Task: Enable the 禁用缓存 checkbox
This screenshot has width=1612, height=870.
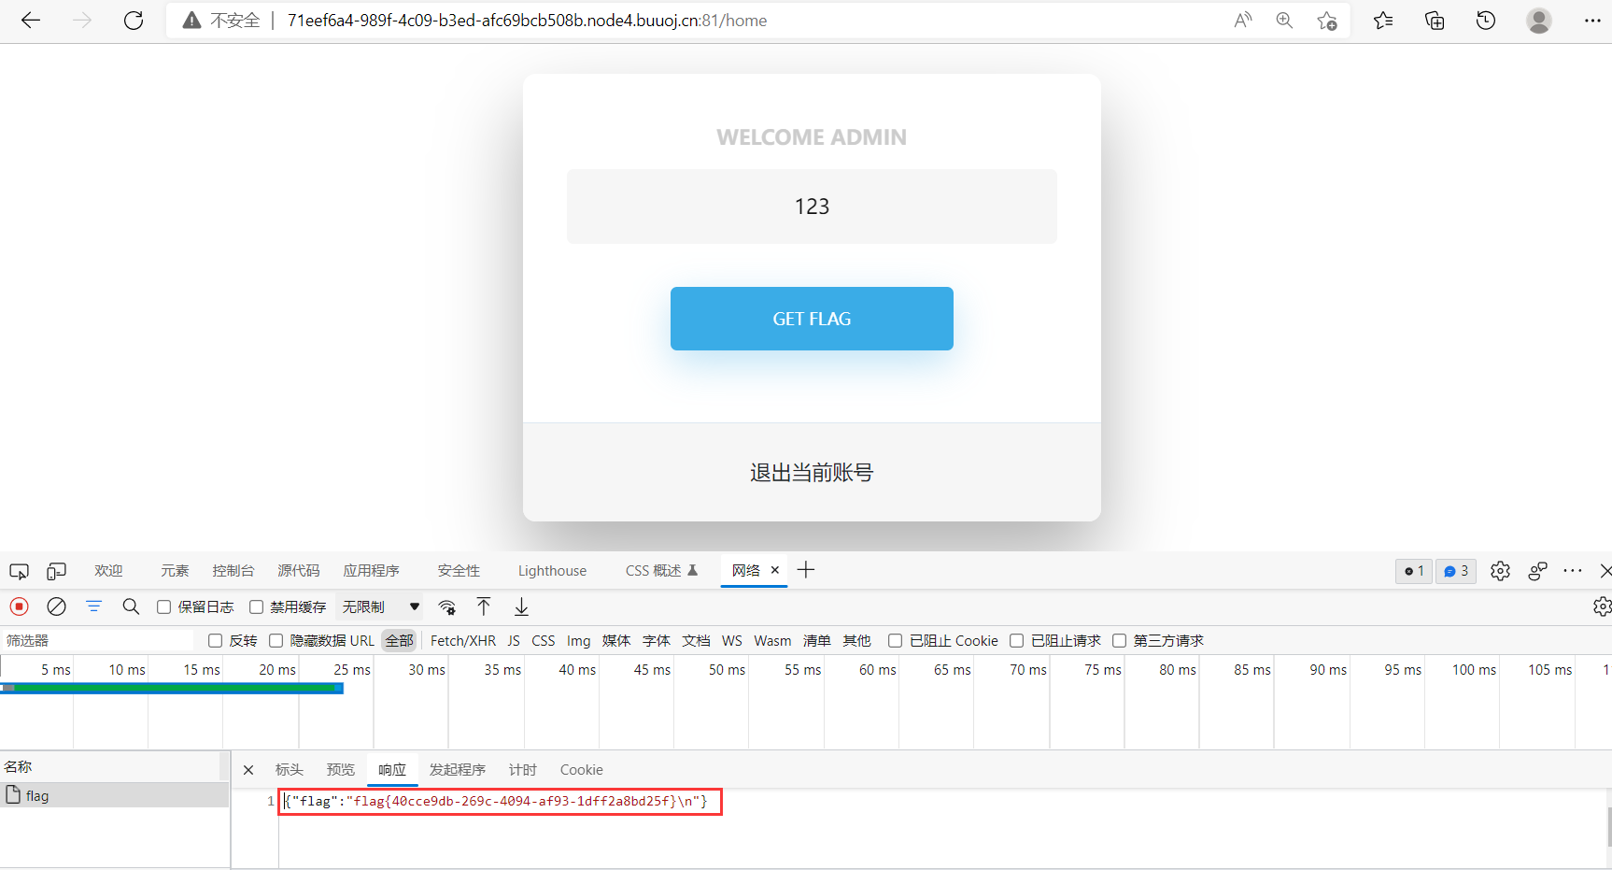Action: [256, 606]
